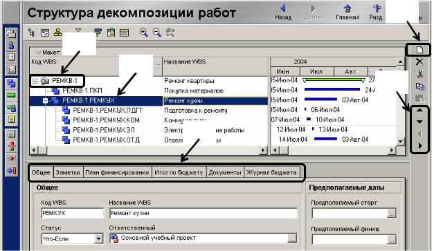Open the План финансирования tab
The image size is (434, 251).
tap(117, 172)
